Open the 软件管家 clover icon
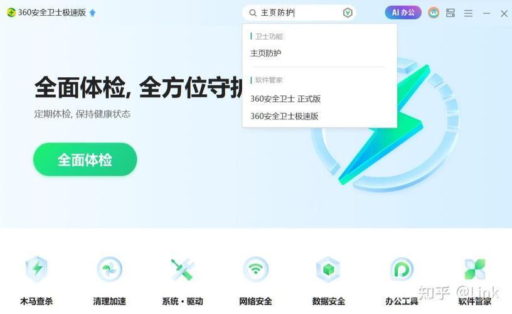The width and height of the screenshot is (512, 314). coord(475,269)
